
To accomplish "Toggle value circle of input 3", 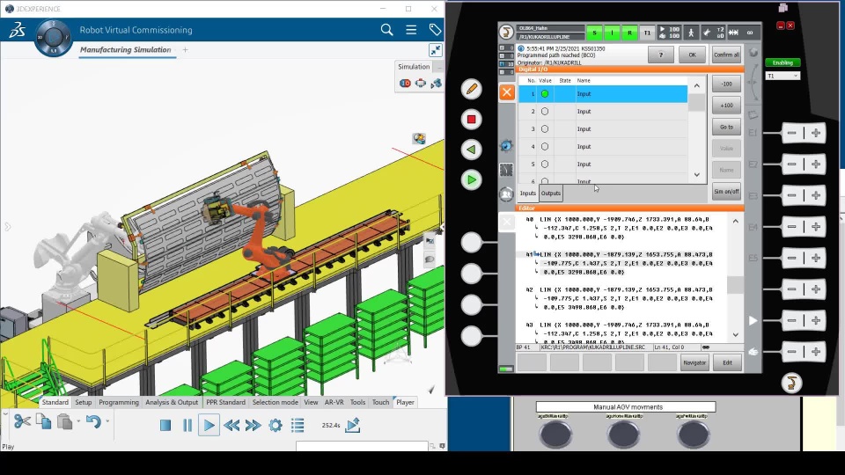I will [x=545, y=129].
